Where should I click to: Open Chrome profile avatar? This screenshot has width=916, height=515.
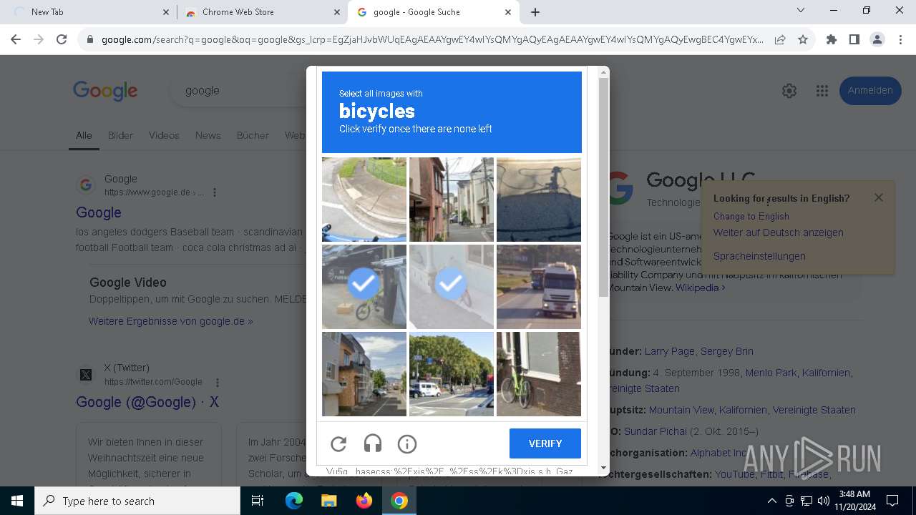click(x=877, y=40)
